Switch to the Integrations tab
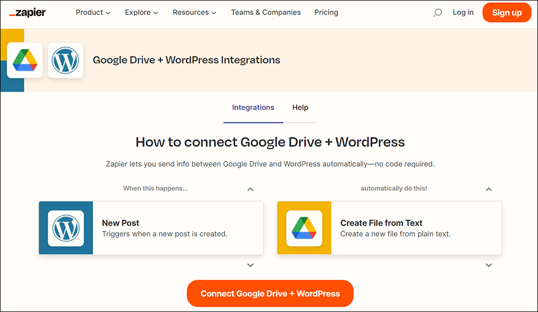 point(253,108)
